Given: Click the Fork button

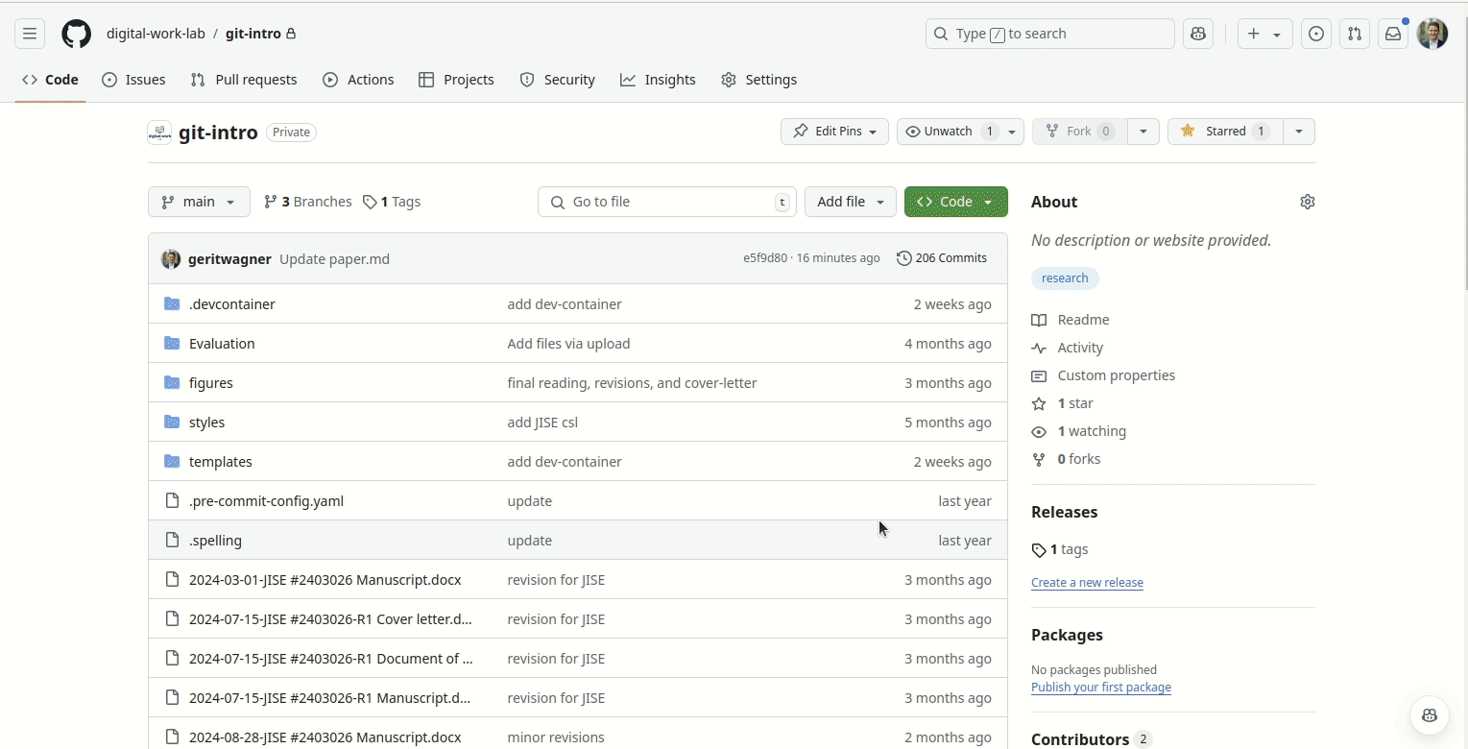Looking at the screenshot, I should 1079,132.
